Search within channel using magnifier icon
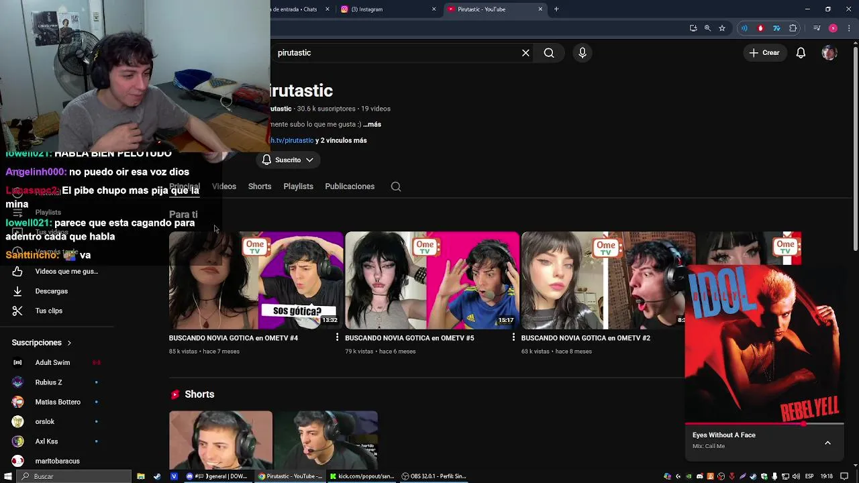The width and height of the screenshot is (859, 483). tap(396, 186)
